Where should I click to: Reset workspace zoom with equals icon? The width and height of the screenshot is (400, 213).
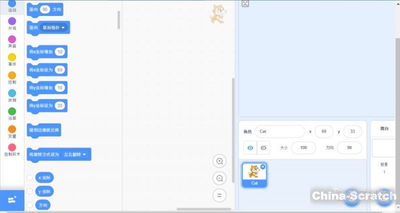point(219,195)
